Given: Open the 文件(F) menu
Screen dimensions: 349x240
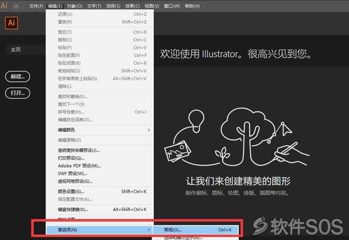Looking at the screenshot, I should click(36, 6).
